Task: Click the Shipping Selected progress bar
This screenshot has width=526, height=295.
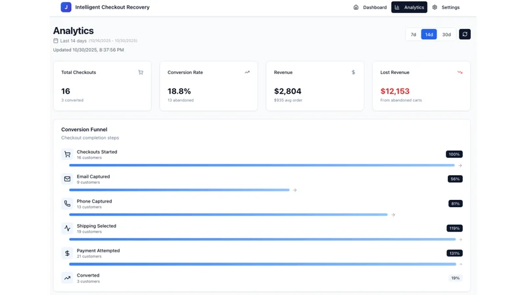Action: tap(262, 239)
